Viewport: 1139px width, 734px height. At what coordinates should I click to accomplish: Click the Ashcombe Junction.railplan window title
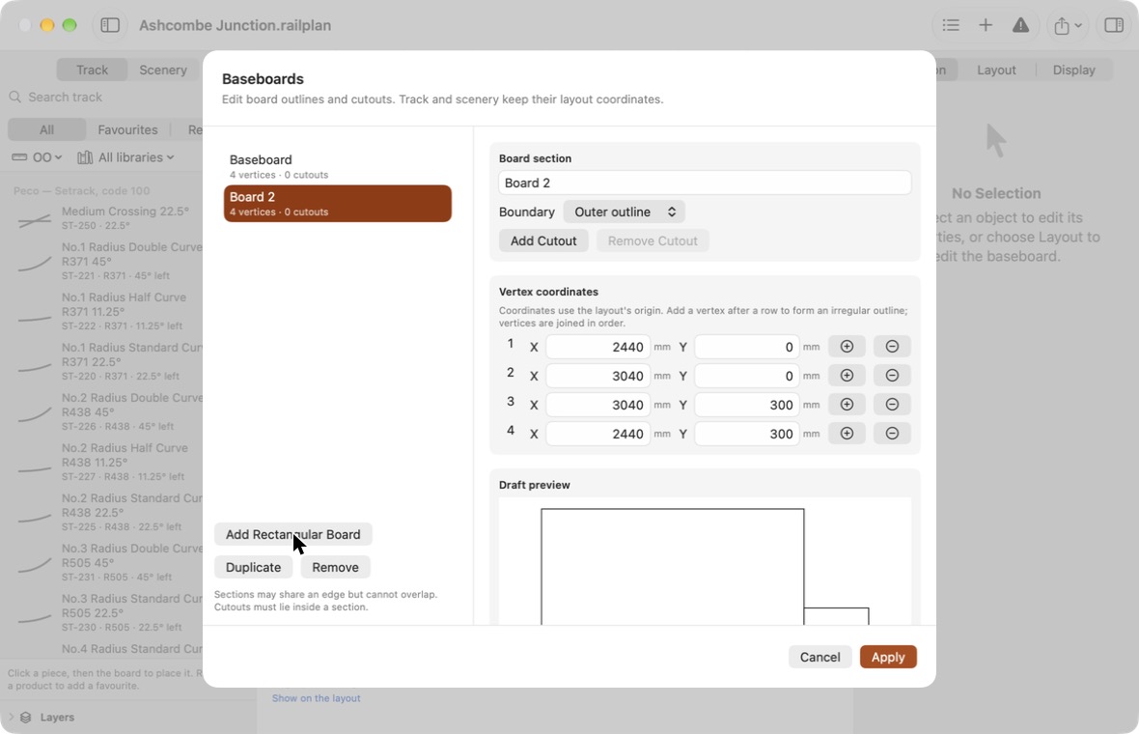click(235, 25)
